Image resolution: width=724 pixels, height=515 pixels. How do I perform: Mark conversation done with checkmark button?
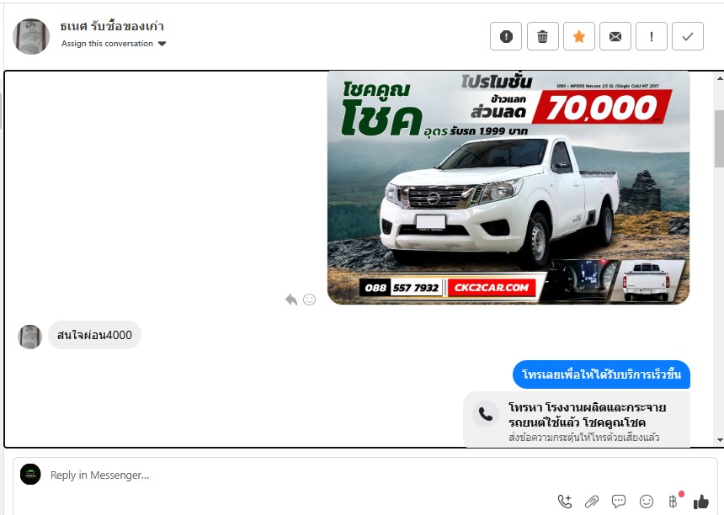(x=688, y=36)
